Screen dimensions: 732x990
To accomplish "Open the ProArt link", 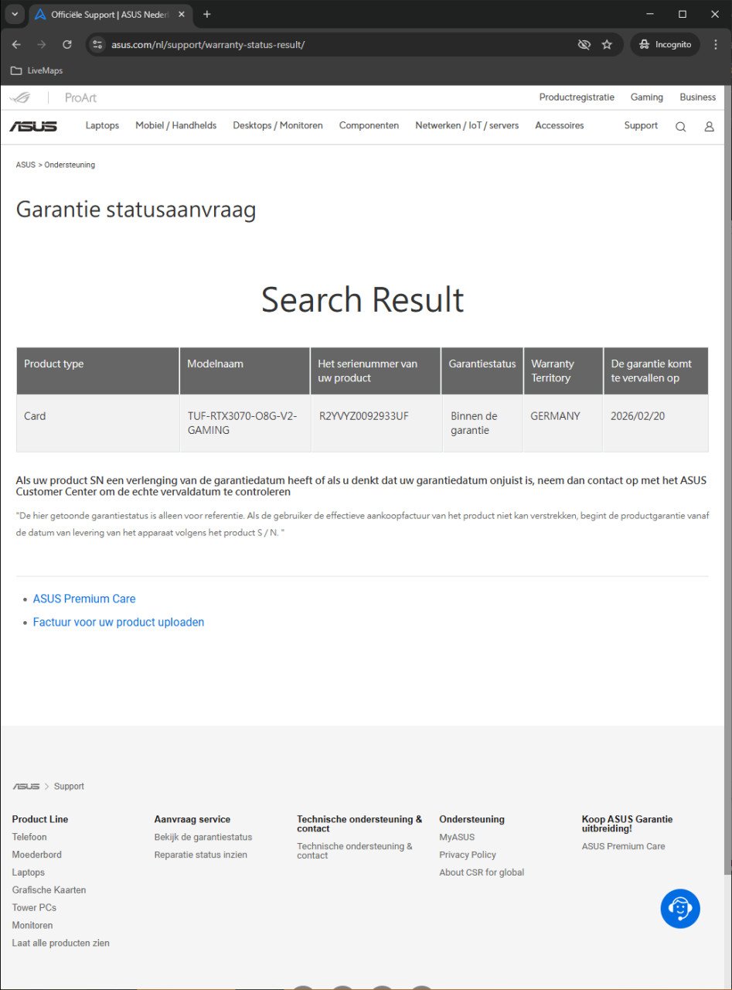I will point(81,97).
